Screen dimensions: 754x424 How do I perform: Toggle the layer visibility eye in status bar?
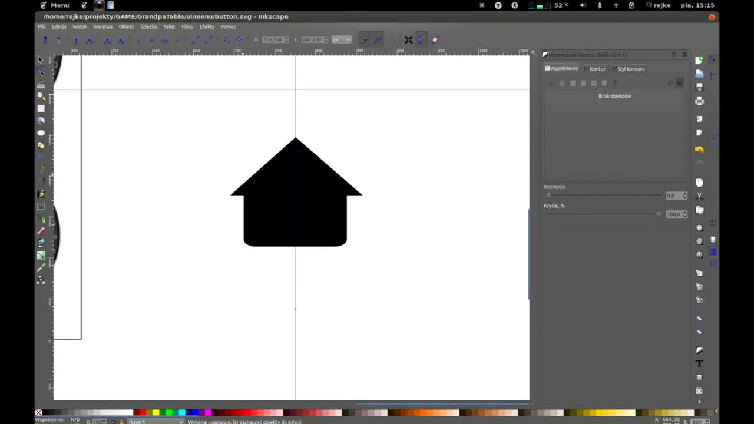tap(114, 421)
